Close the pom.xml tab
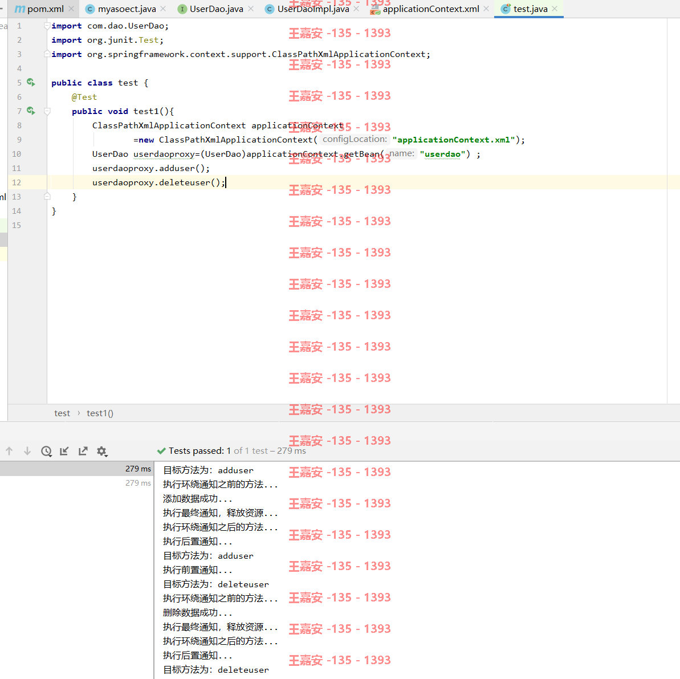 [x=71, y=9]
